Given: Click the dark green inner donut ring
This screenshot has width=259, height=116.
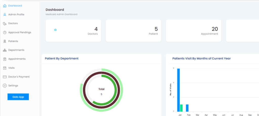Looking at the screenshot, I should [115, 90].
